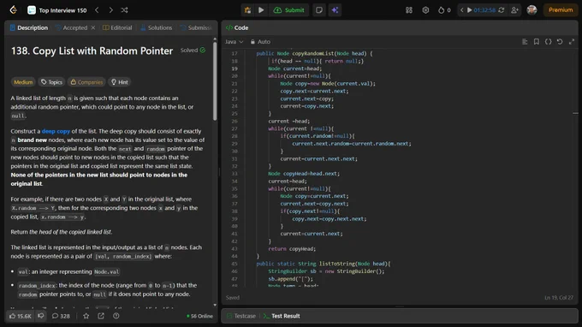Viewport: 582px width, 327px height.
Task: Click the AI sparkle assistant icon
Action: pos(335,10)
